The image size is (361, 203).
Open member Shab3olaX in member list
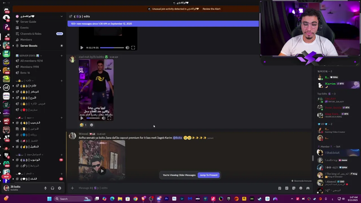click(338, 153)
